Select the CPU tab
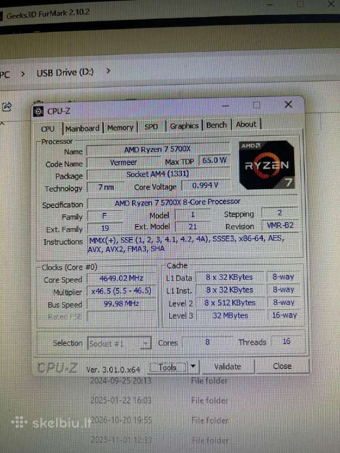 click(x=48, y=129)
